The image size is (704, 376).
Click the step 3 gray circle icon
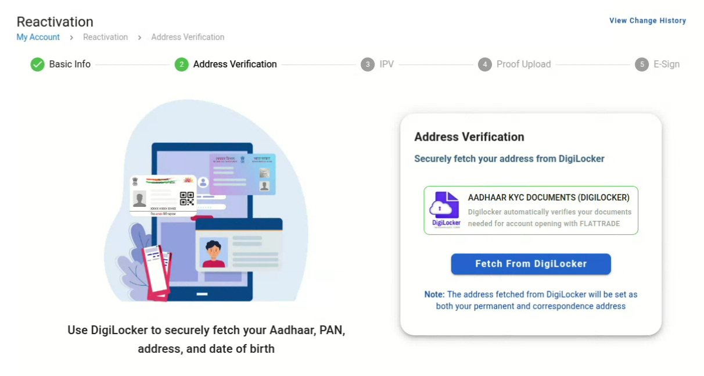click(x=367, y=65)
